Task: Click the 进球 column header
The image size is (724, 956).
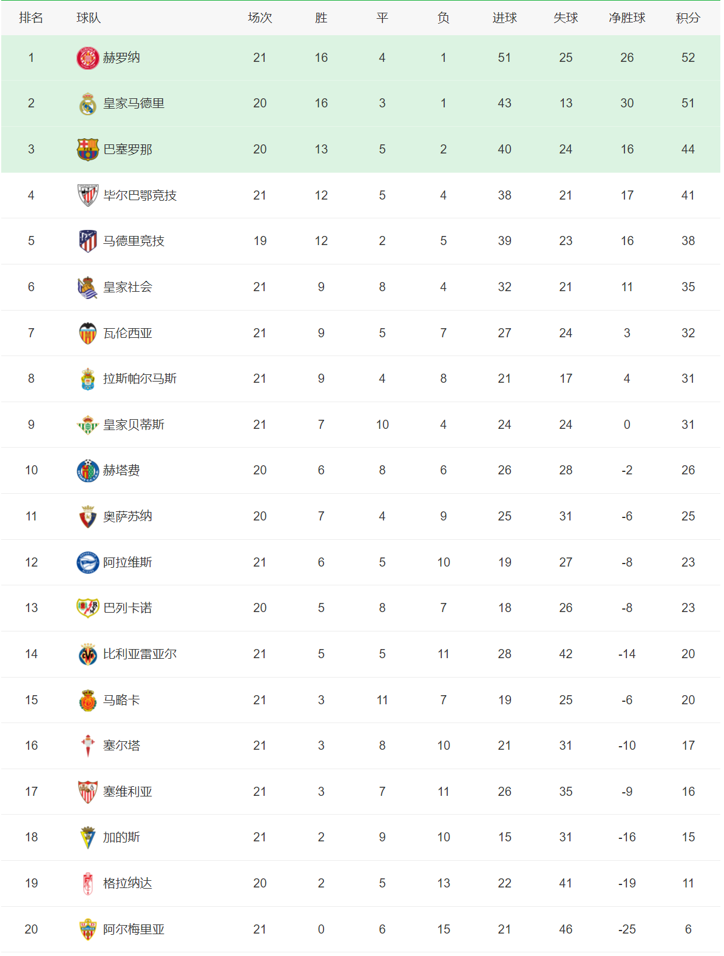Action: 504,18
